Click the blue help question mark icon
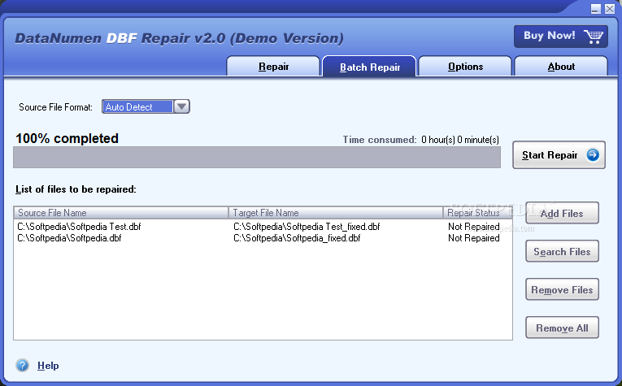This screenshot has height=386, width=622. [23, 365]
